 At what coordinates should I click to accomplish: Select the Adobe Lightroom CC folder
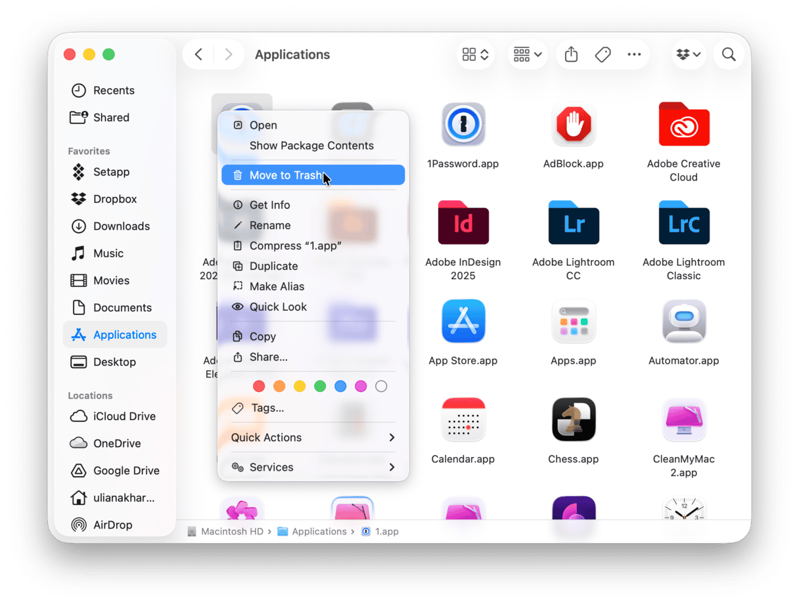click(574, 223)
